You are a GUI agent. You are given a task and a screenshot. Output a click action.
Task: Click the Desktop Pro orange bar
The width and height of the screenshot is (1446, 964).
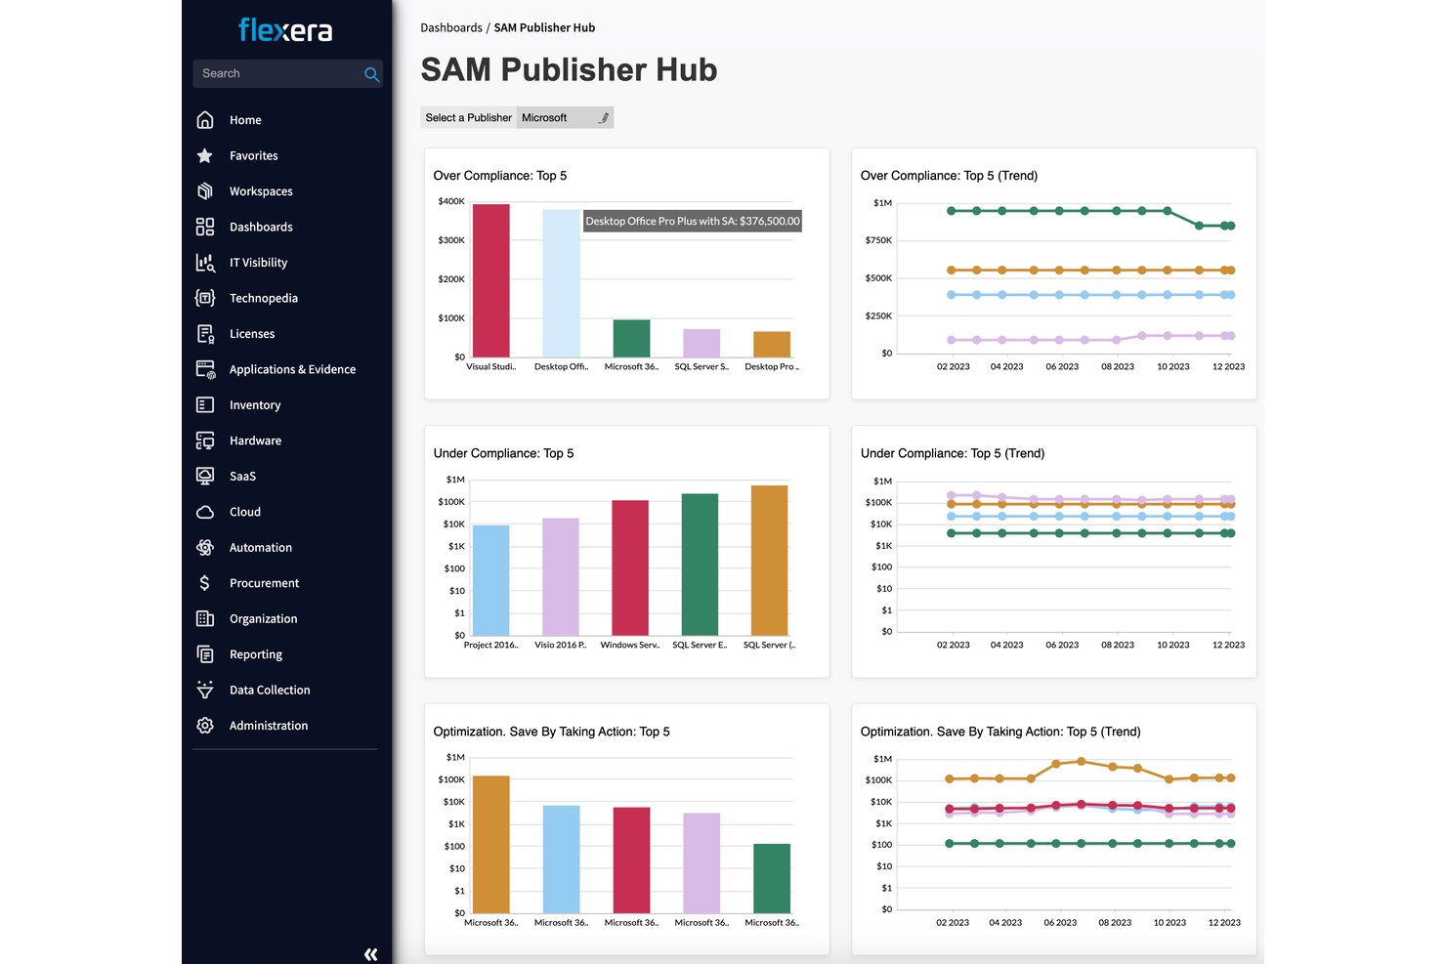tap(772, 345)
